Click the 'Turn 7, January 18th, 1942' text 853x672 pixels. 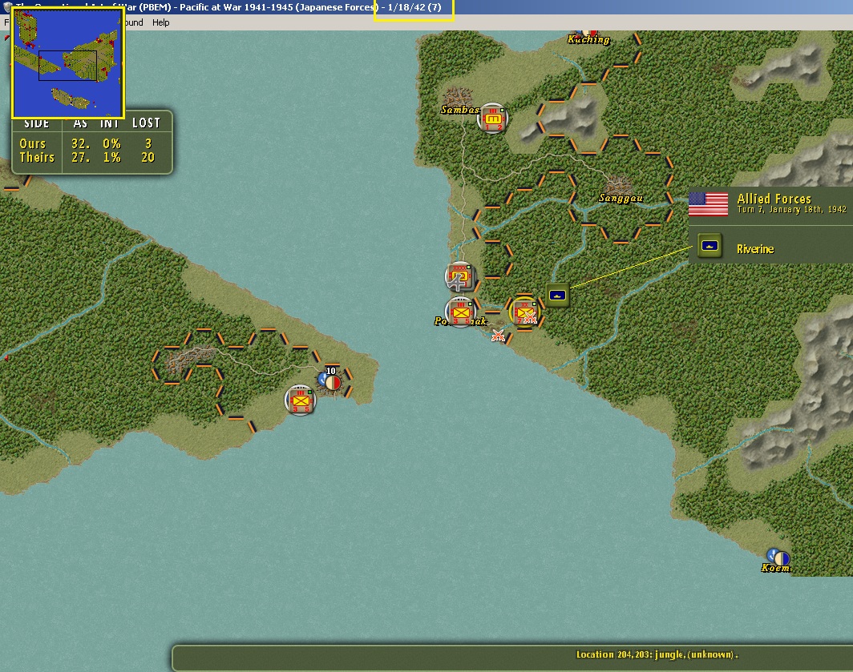791,209
